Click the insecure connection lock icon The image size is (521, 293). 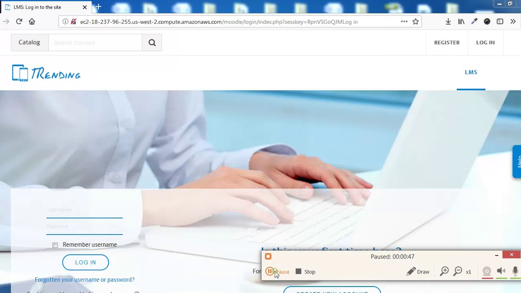coord(73,22)
